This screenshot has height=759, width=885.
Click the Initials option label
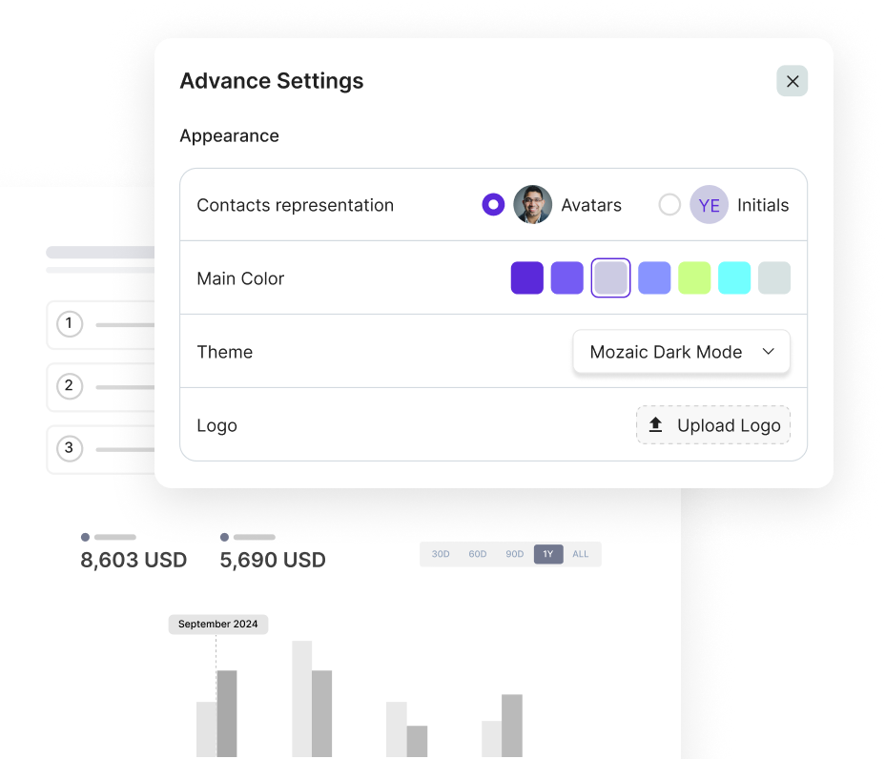click(763, 205)
